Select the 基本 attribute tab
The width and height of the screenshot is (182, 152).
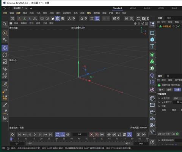[161, 90]
